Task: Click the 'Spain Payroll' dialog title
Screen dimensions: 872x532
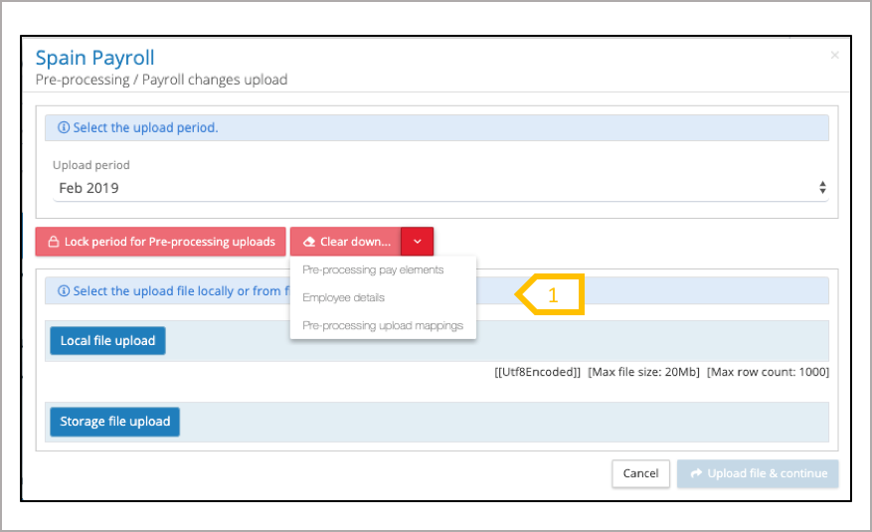Action: click(95, 58)
